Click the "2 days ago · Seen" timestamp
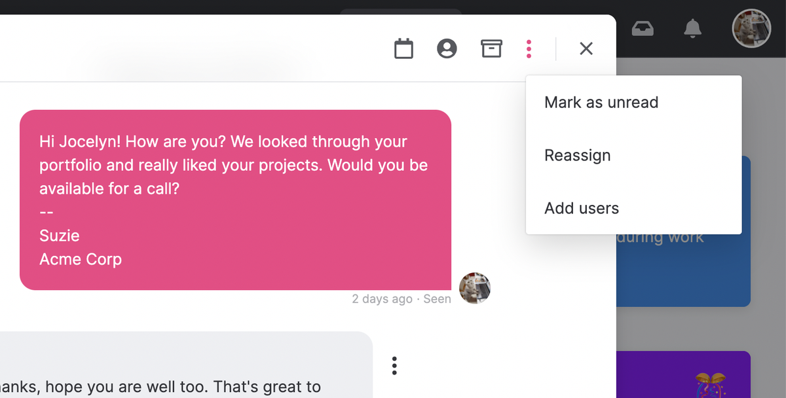Viewport: 786px width, 398px height. tap(402, 299)
